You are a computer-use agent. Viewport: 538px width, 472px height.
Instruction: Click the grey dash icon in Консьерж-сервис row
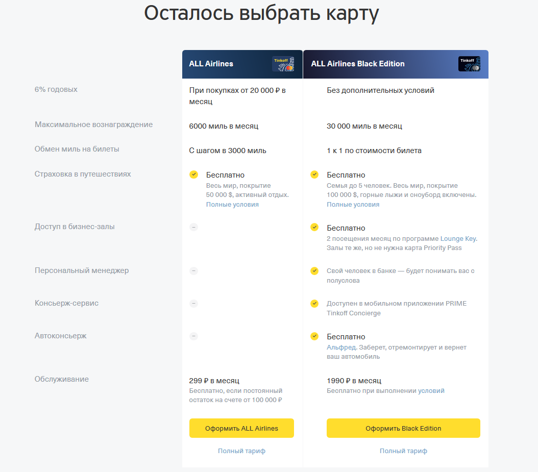pyautogui.click(x=193, y=304)
